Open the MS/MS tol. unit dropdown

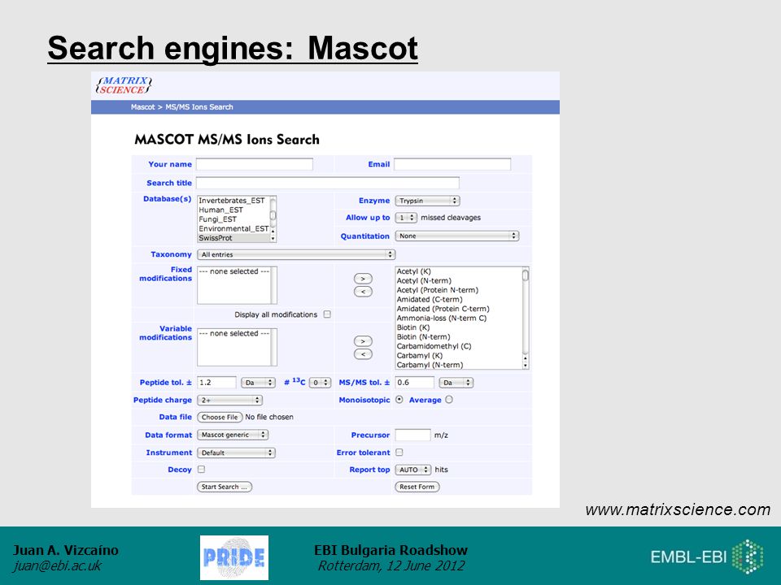pos(456,383)
